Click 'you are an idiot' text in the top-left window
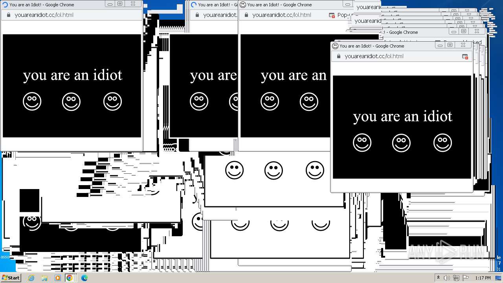The width and height of the screenshot is (503, 283). [x=73, y=75]
